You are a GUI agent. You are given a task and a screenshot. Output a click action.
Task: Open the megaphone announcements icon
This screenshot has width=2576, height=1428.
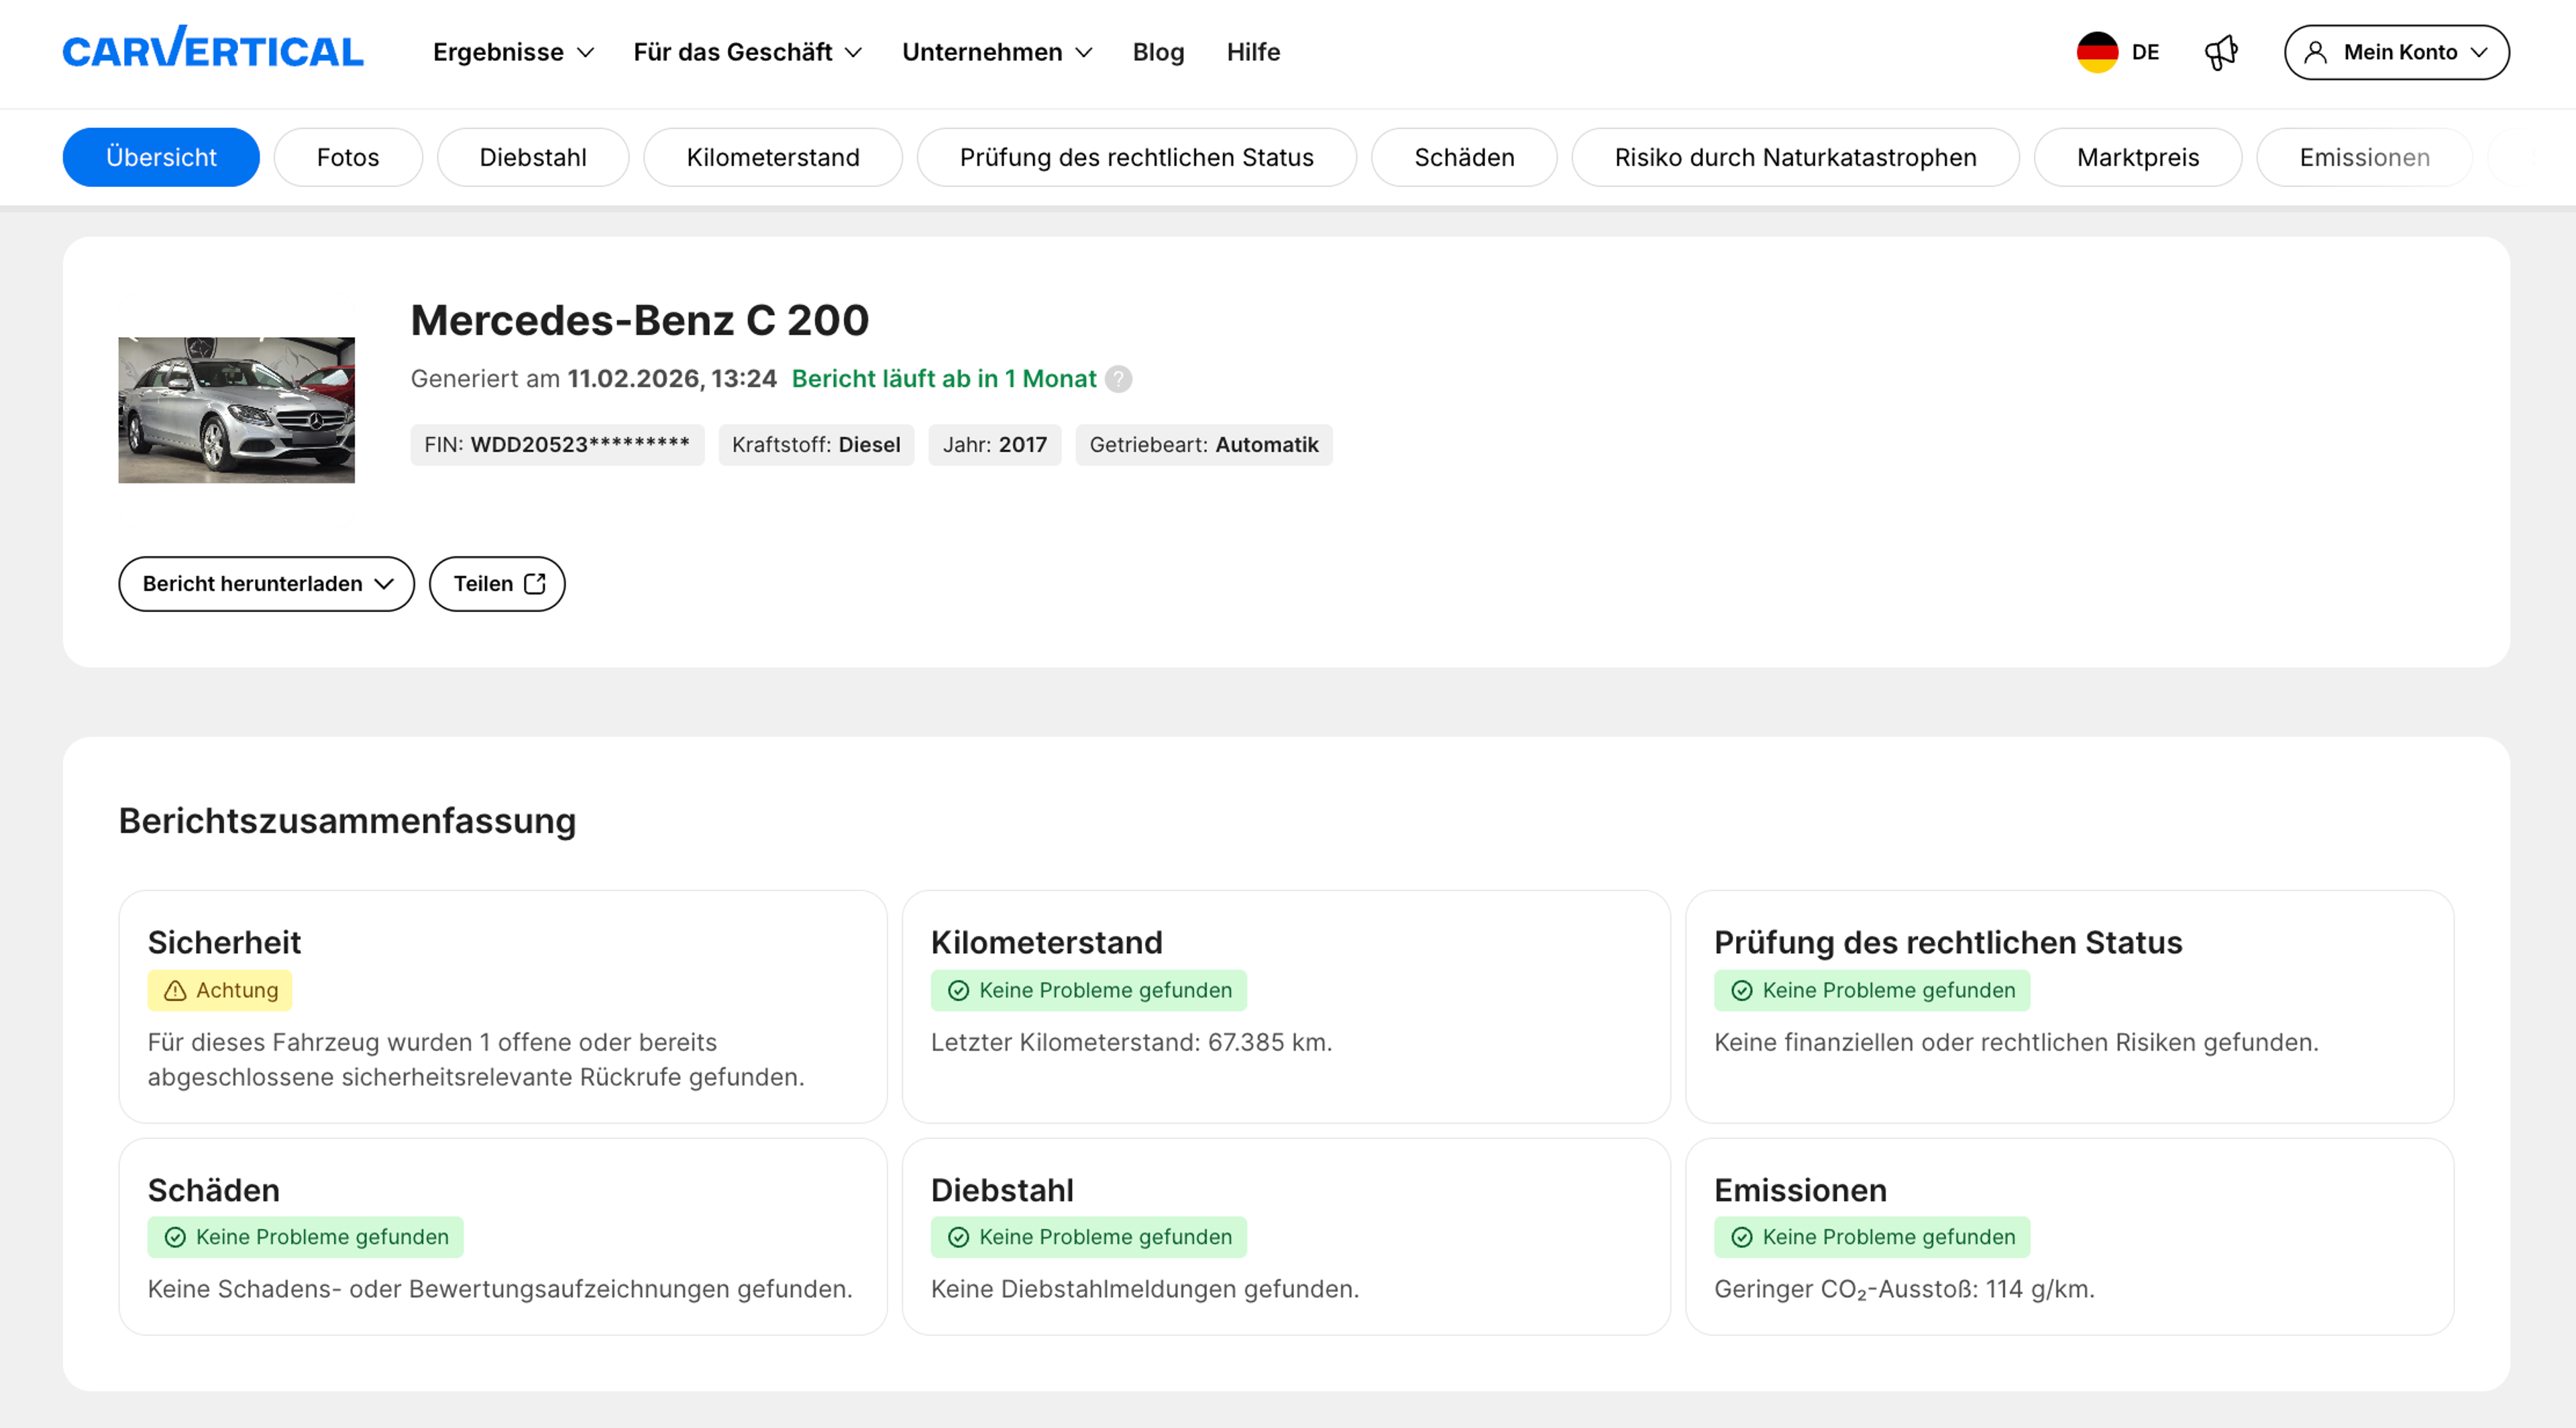click(x=2220, y=52)
